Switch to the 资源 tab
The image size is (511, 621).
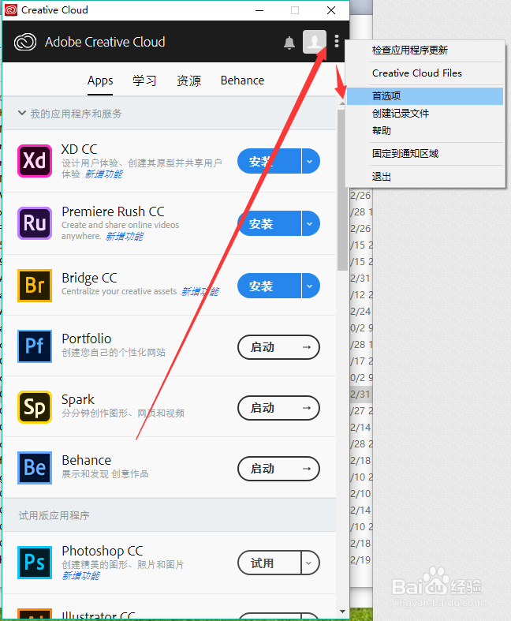(188, 80)
